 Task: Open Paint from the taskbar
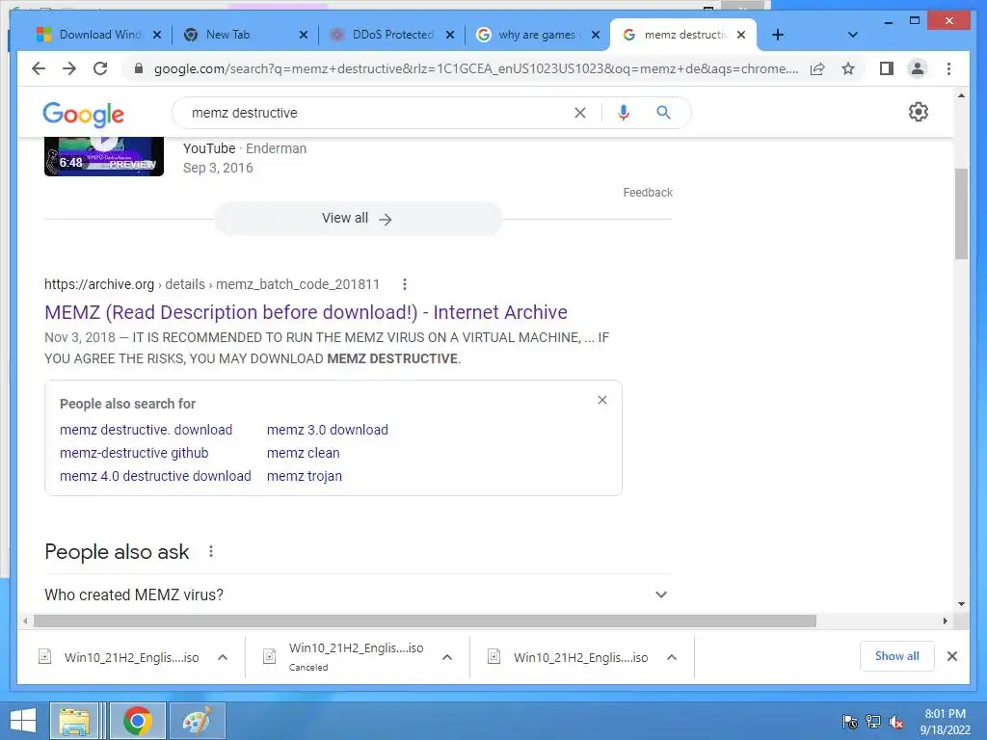tap(197, 721)
